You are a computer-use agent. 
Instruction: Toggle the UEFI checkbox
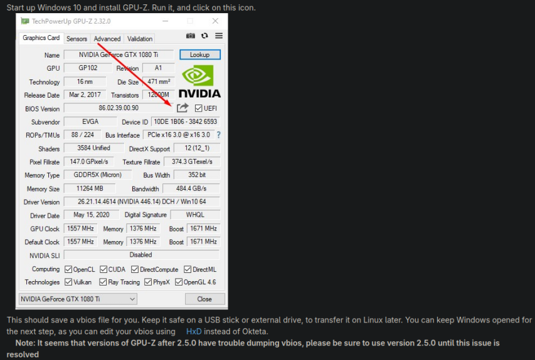(198, 108)
